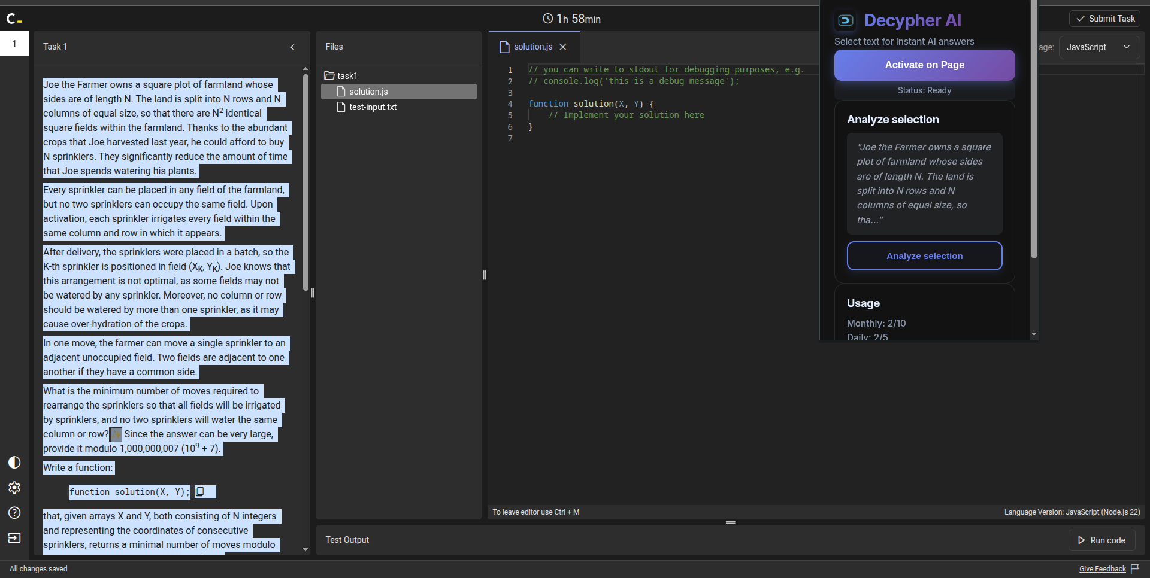Click Submit Task button
This screenshot has width=1150, height=578.
tap(1104, 19)
